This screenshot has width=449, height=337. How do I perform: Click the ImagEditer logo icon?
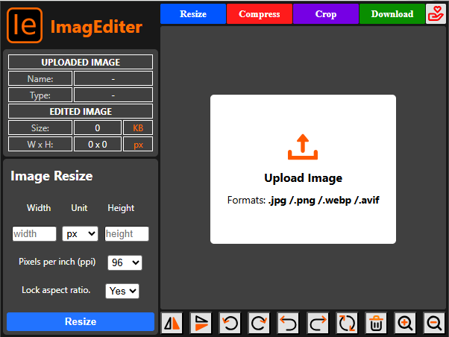coord(25,25)
